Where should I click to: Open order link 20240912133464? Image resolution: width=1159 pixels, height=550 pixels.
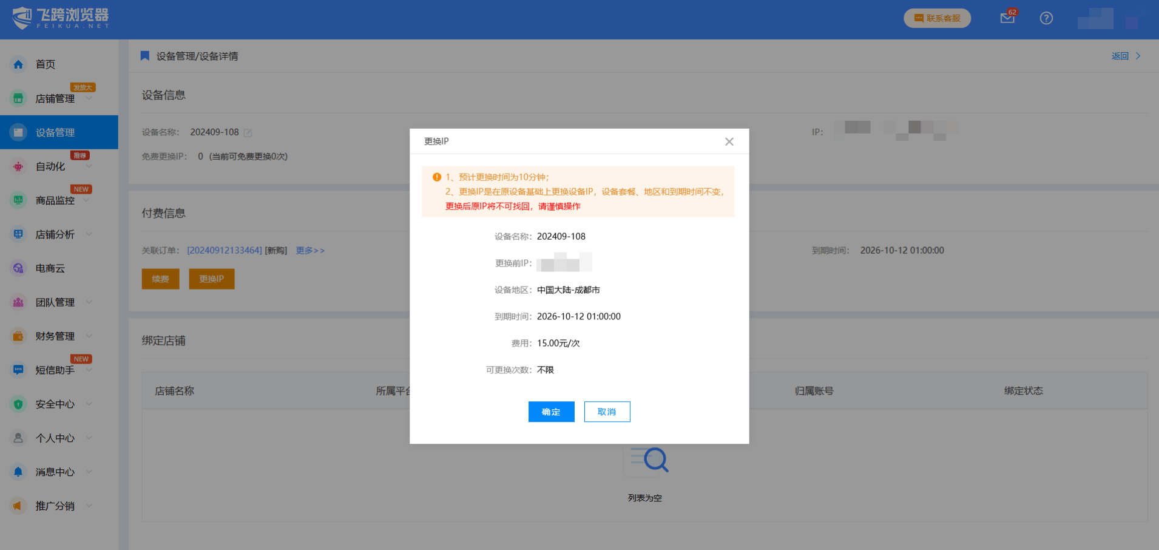pos(224,250)
